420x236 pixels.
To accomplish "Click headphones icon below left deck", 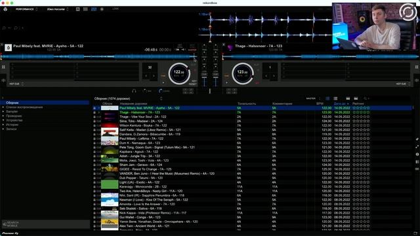I will [x=134, y=91].
